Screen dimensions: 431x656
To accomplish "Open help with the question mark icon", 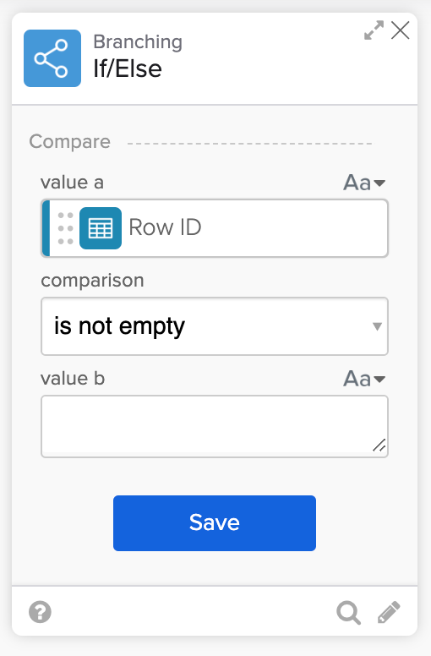I will (40, 612).
